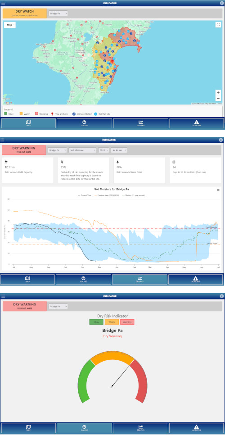Image resolution: width=225 pixels, height=435 pixels.
Task: Click the Warning button under Dry Risk Indicator
Action: [x=127, y=322]
